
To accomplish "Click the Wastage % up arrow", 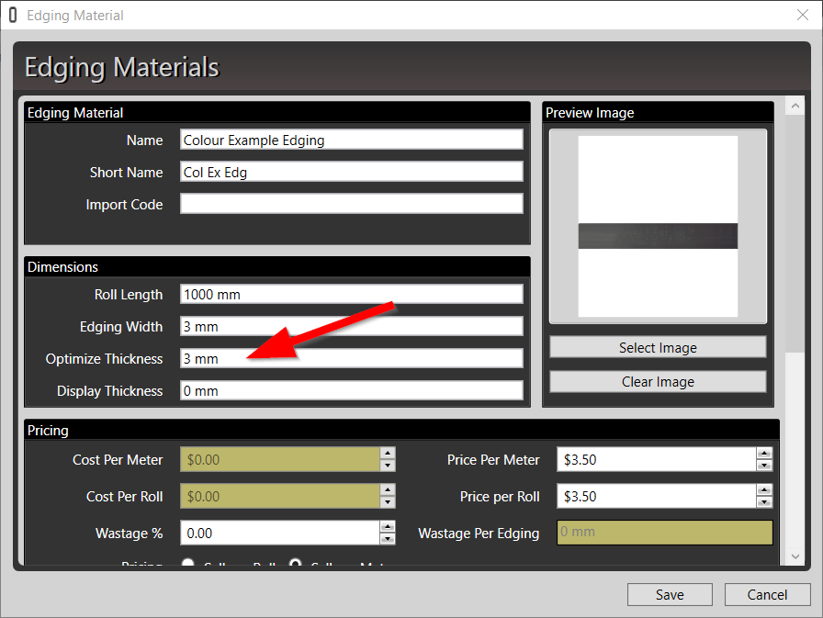I will (x=388, y=527).
